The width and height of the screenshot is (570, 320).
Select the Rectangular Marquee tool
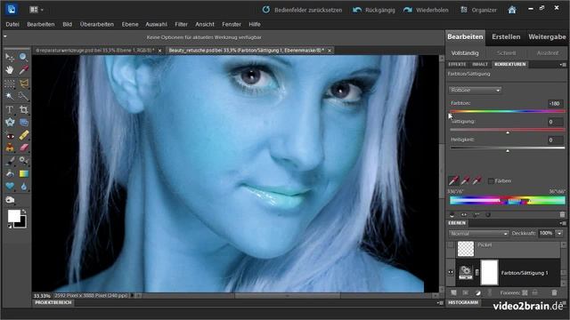(x=10, y=84)
